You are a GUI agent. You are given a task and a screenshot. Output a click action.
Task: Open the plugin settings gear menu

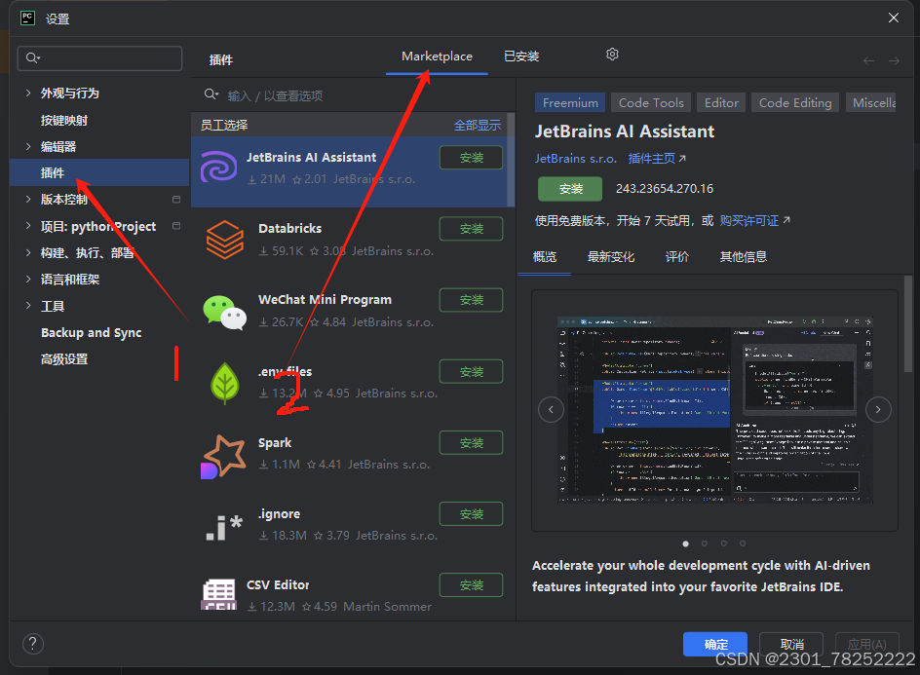pyautogui.click(x=612, y=55)
